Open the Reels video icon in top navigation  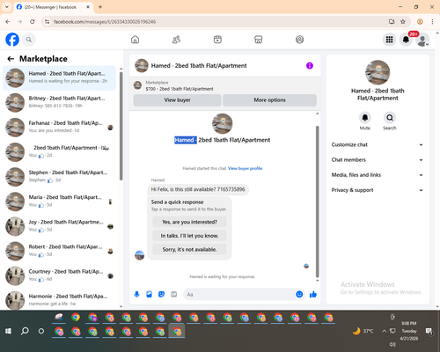pos(217,40)
